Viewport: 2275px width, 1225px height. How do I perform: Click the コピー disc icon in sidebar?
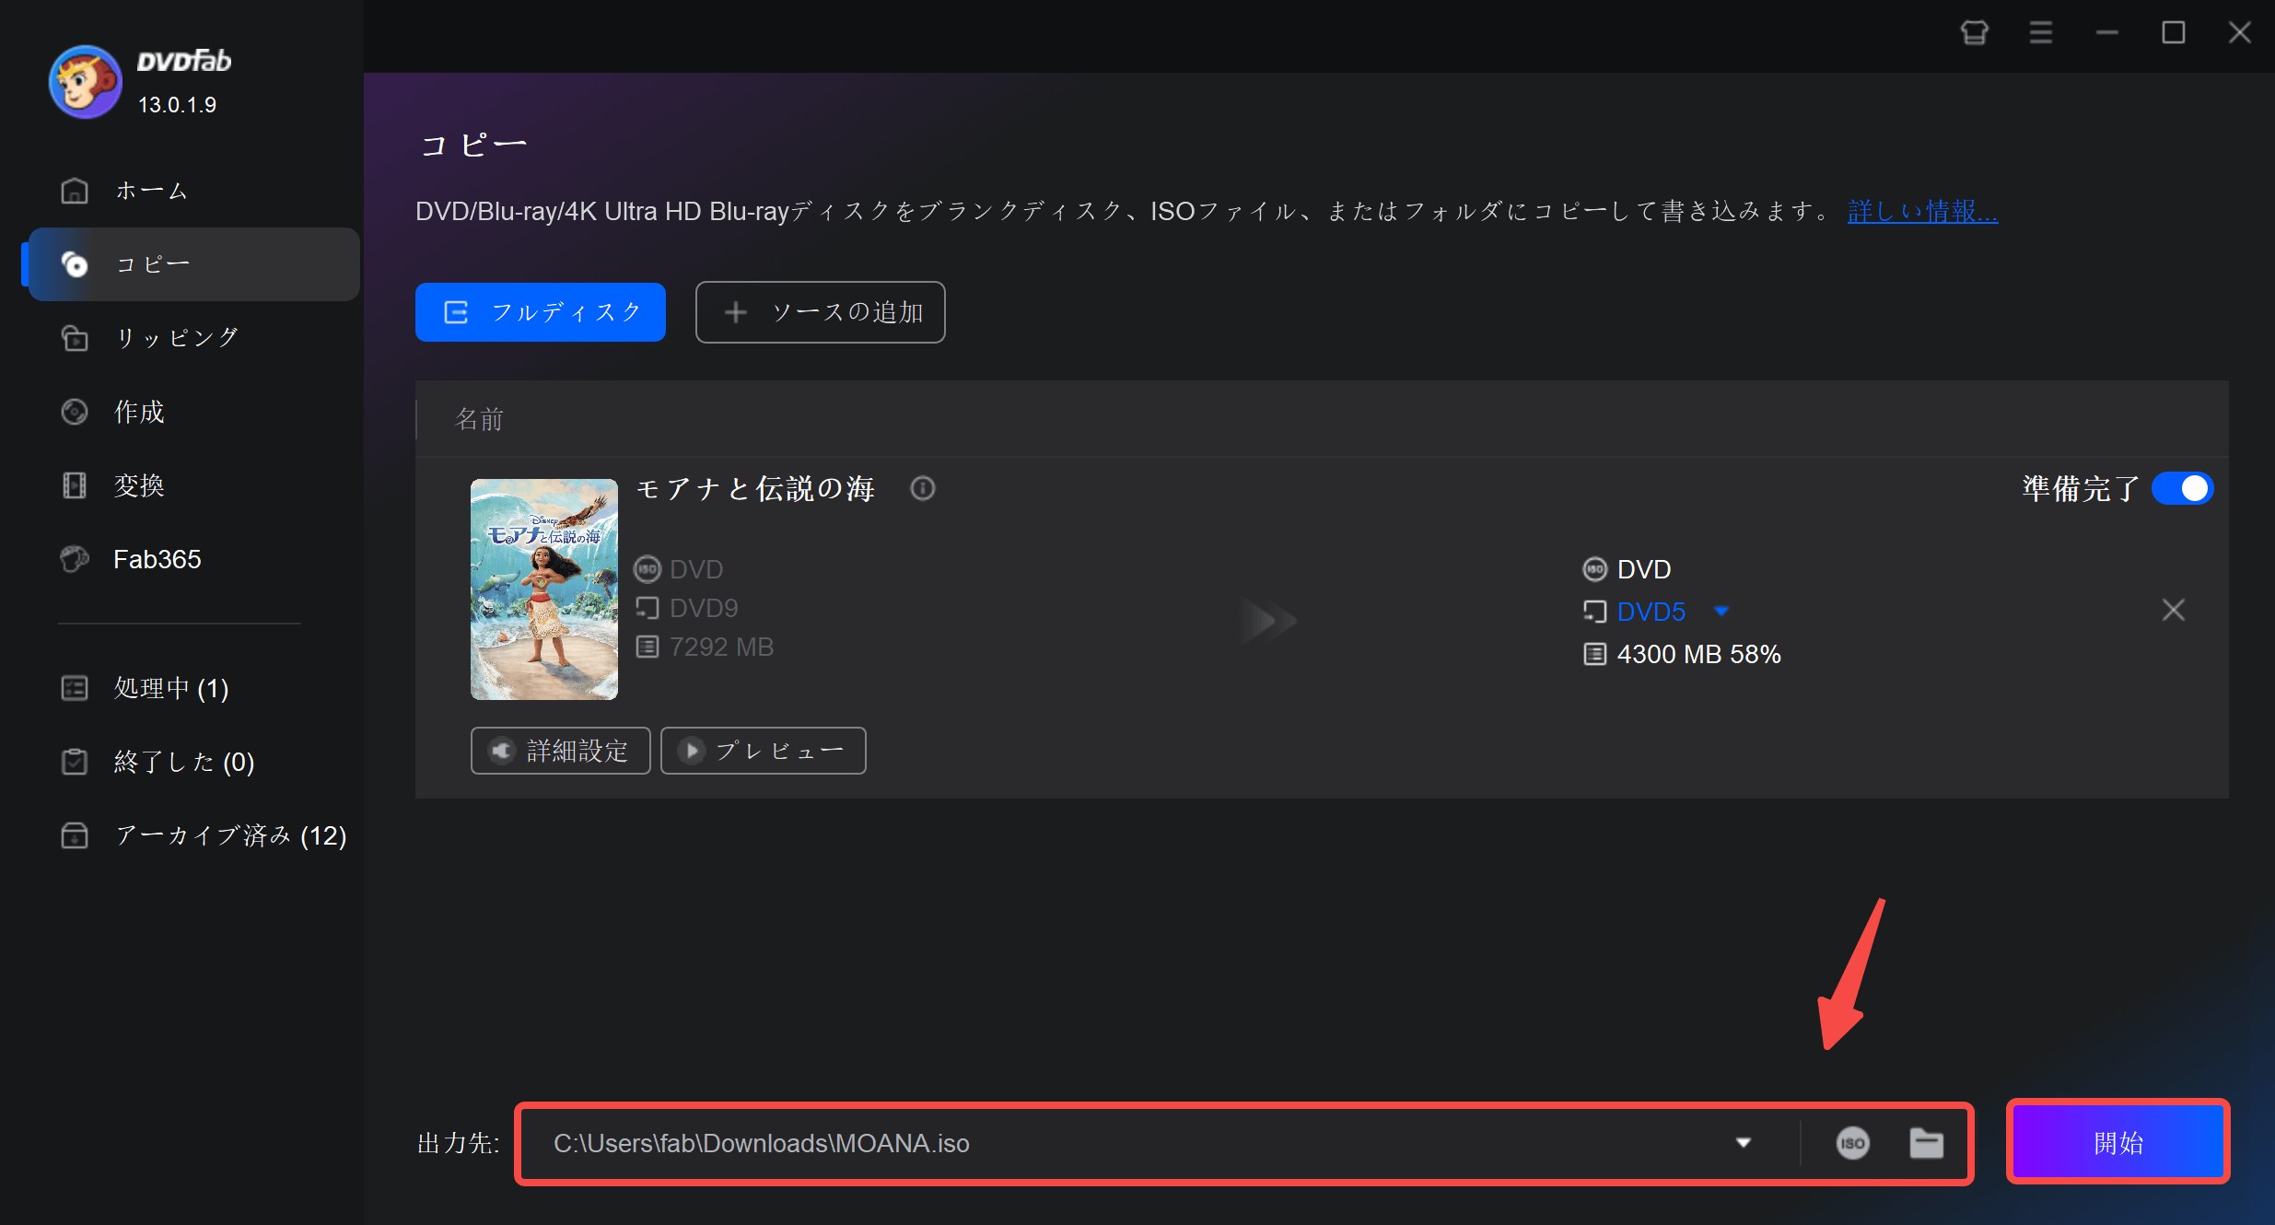coord(74,264)
